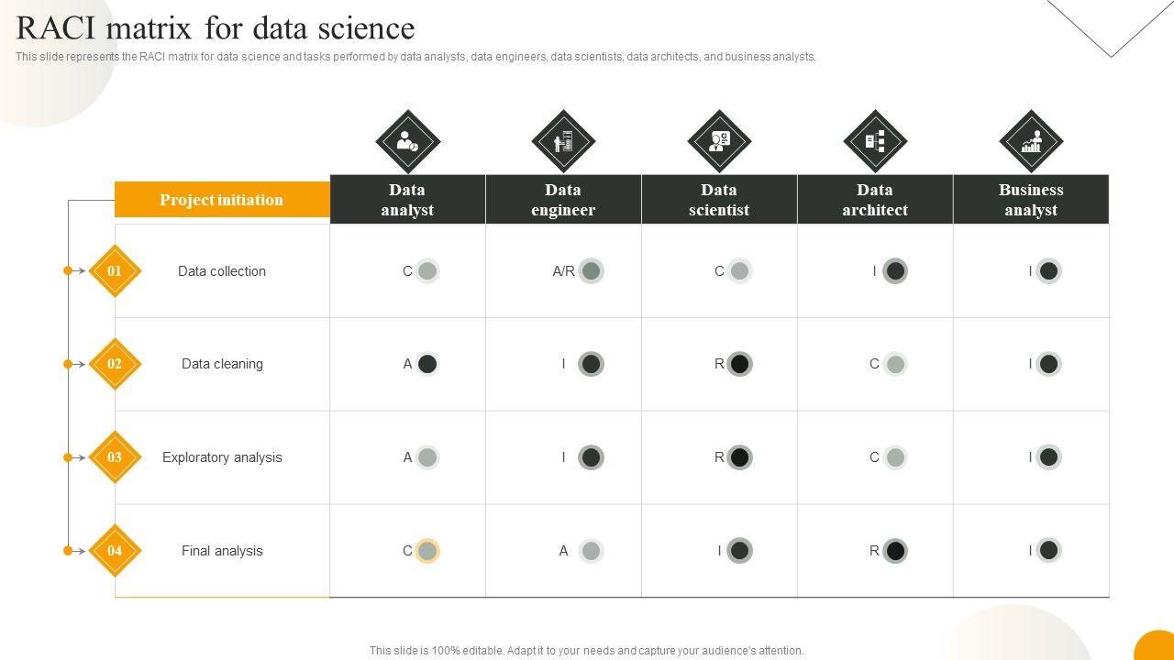Click the Data analyst diamond icon
The image size is (1174, 660).
pos(407,141)
